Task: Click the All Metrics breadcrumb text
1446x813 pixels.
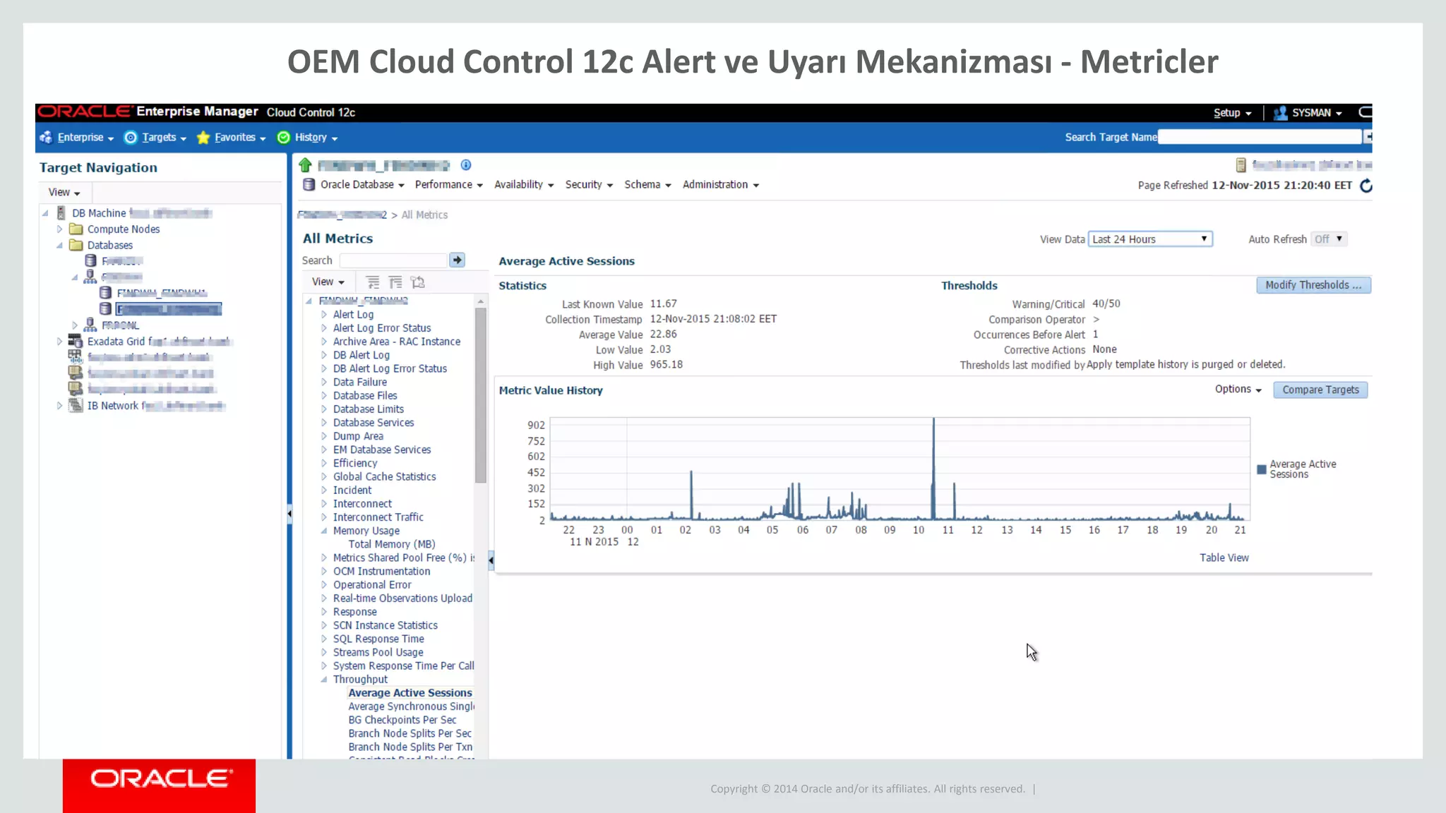Action: 424,215
